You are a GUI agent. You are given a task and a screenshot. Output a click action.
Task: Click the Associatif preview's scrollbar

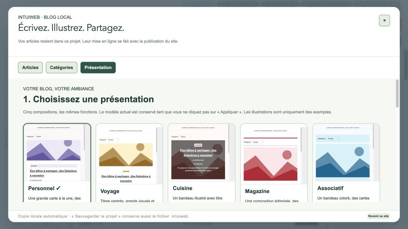click(x=374, y=137)
